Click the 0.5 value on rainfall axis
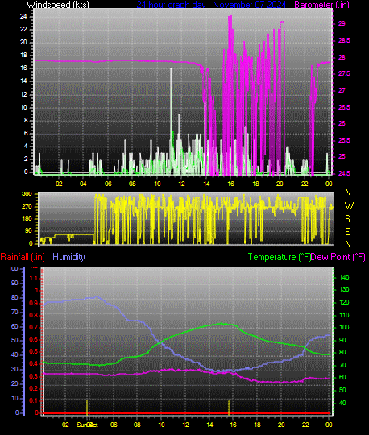Viewport: 369px width, 435px height. point(34,352)
